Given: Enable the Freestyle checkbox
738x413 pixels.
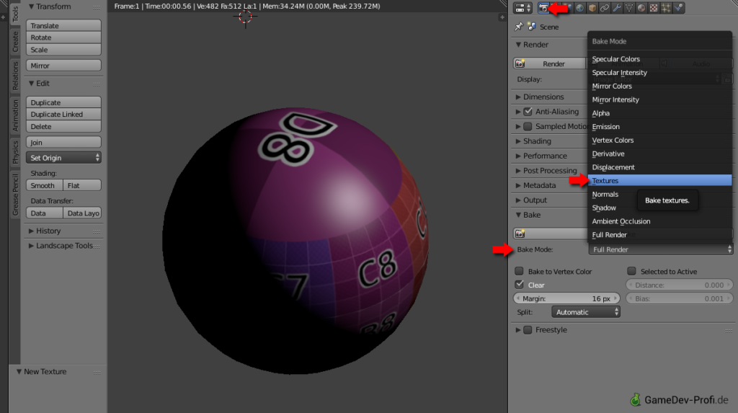Looking at the screenshot, I should pos(528,329).
